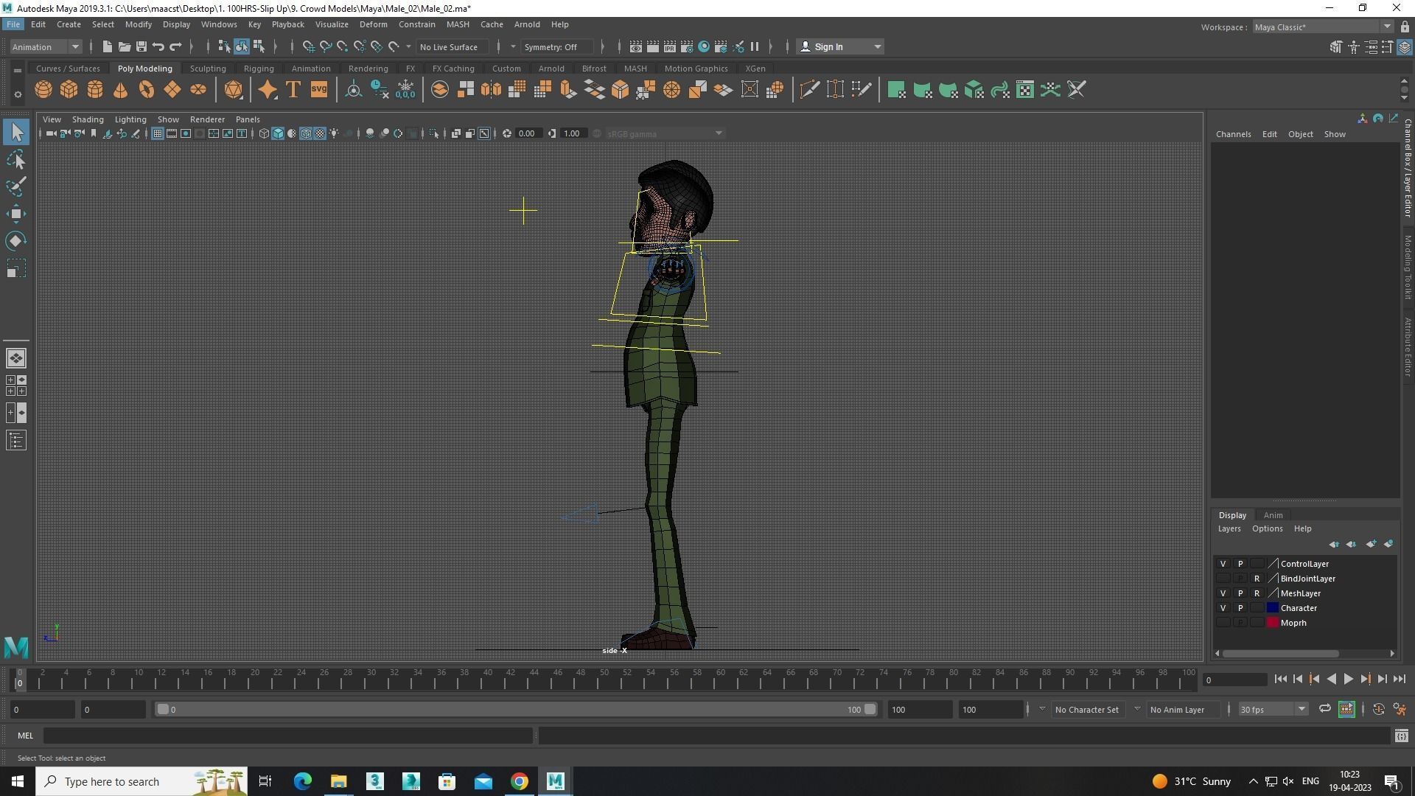Click the MEL command input field

tap(287, 736)
